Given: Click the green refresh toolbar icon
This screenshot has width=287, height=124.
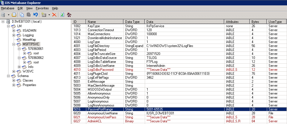Looking at the screenshot, I should coord(62,15).
